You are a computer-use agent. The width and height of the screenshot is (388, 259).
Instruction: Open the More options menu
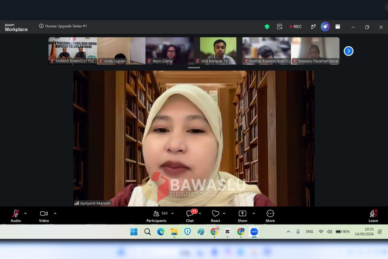click(x=270, y=216)
